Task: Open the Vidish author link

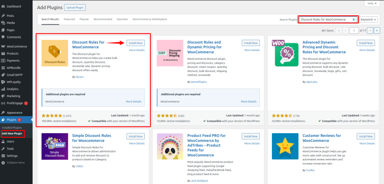Action: [x=79, y=166]
